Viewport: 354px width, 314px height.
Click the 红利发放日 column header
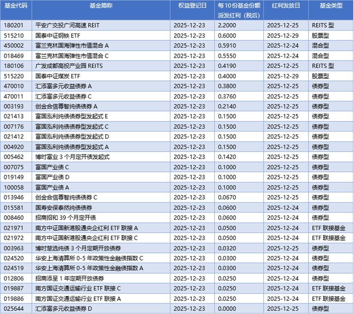(286, 6)
